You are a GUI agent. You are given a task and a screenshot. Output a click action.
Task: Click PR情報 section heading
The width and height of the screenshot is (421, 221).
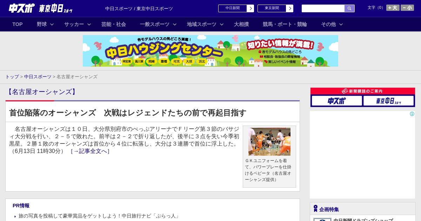point(21,206)
